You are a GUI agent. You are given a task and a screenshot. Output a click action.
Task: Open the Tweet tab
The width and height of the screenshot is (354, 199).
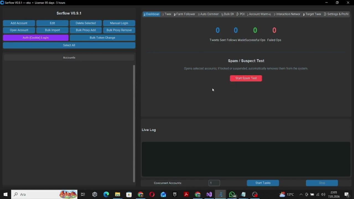tap(167, 14)
